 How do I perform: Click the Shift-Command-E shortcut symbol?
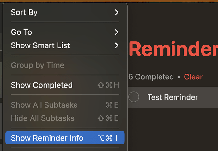click(108, 118)
